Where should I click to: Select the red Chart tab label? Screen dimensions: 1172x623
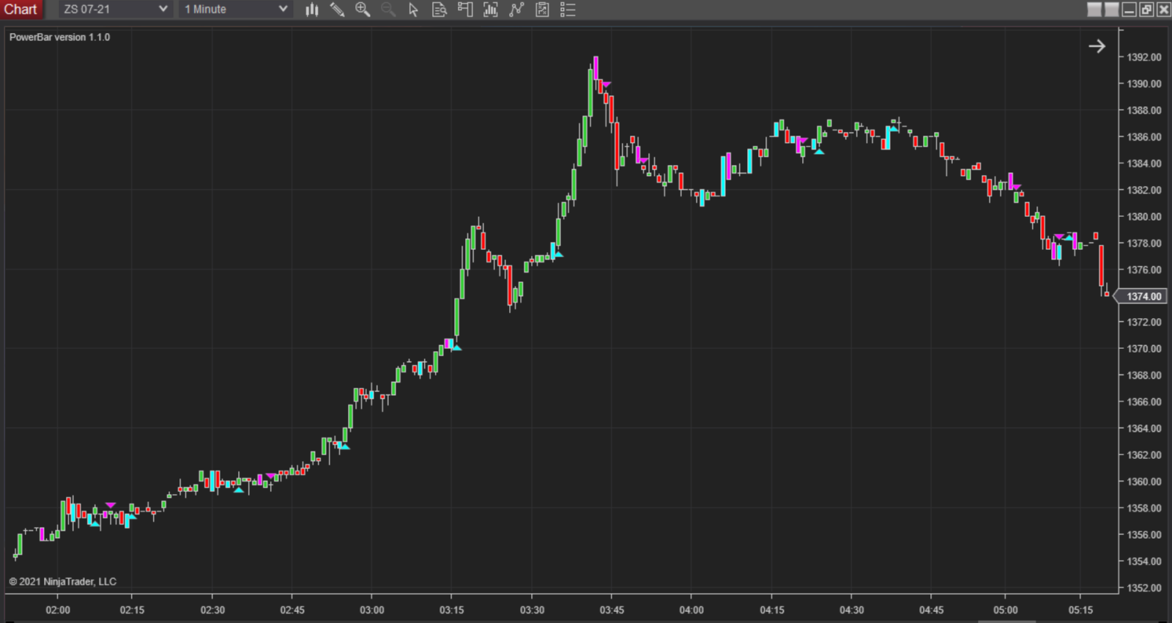[x=21, y=10]
